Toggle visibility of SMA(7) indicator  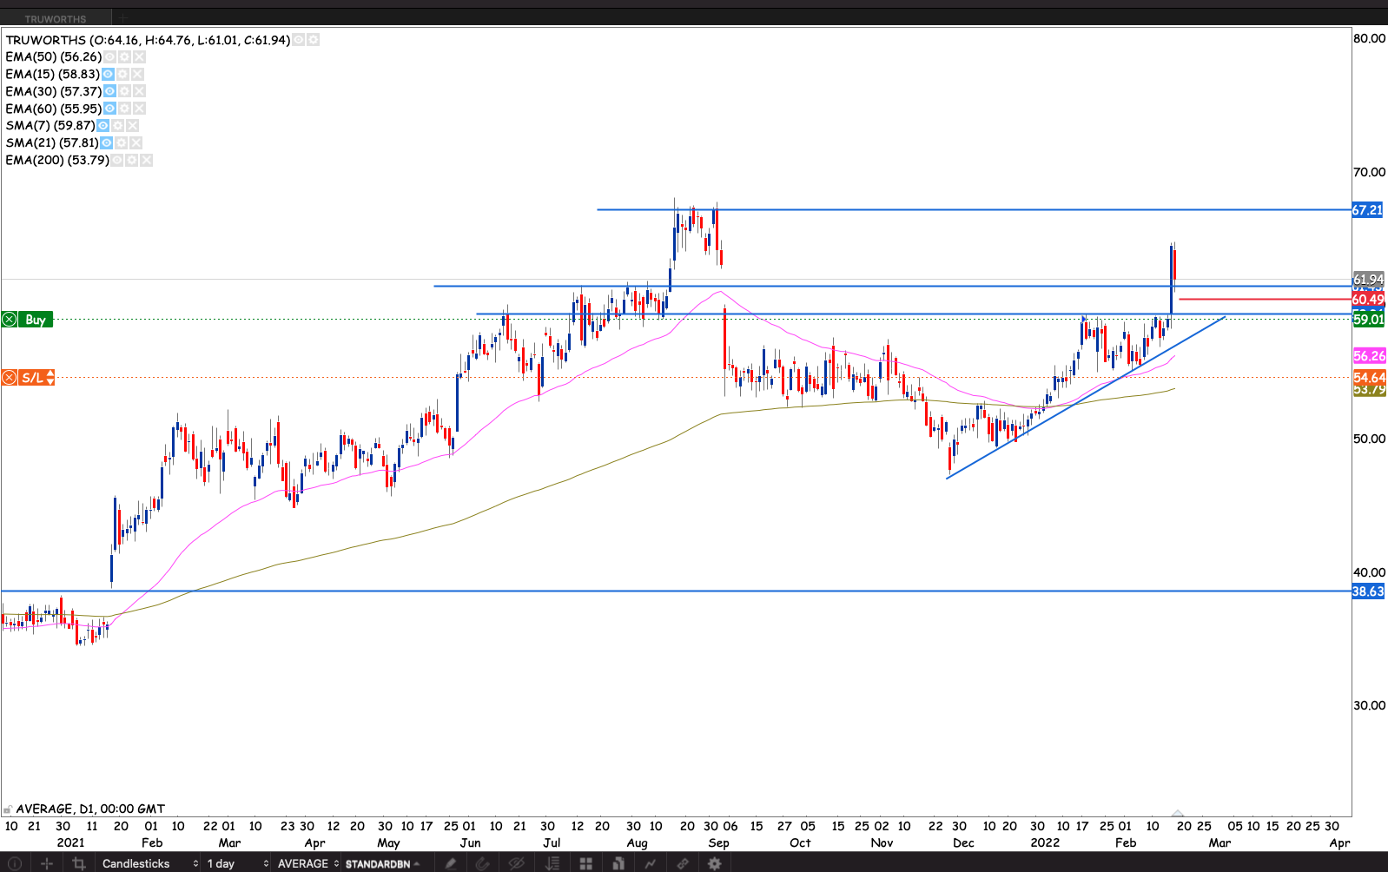[102, 125]
